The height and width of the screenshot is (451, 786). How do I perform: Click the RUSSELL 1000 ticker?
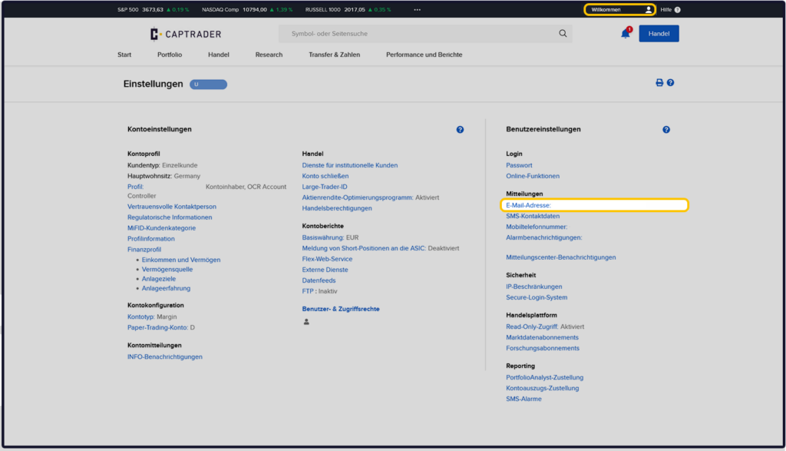click(x=348, y=9)
